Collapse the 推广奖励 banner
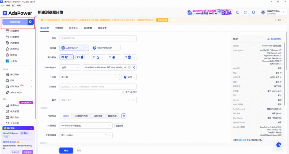The image size is (289, 154). point(31,128)
